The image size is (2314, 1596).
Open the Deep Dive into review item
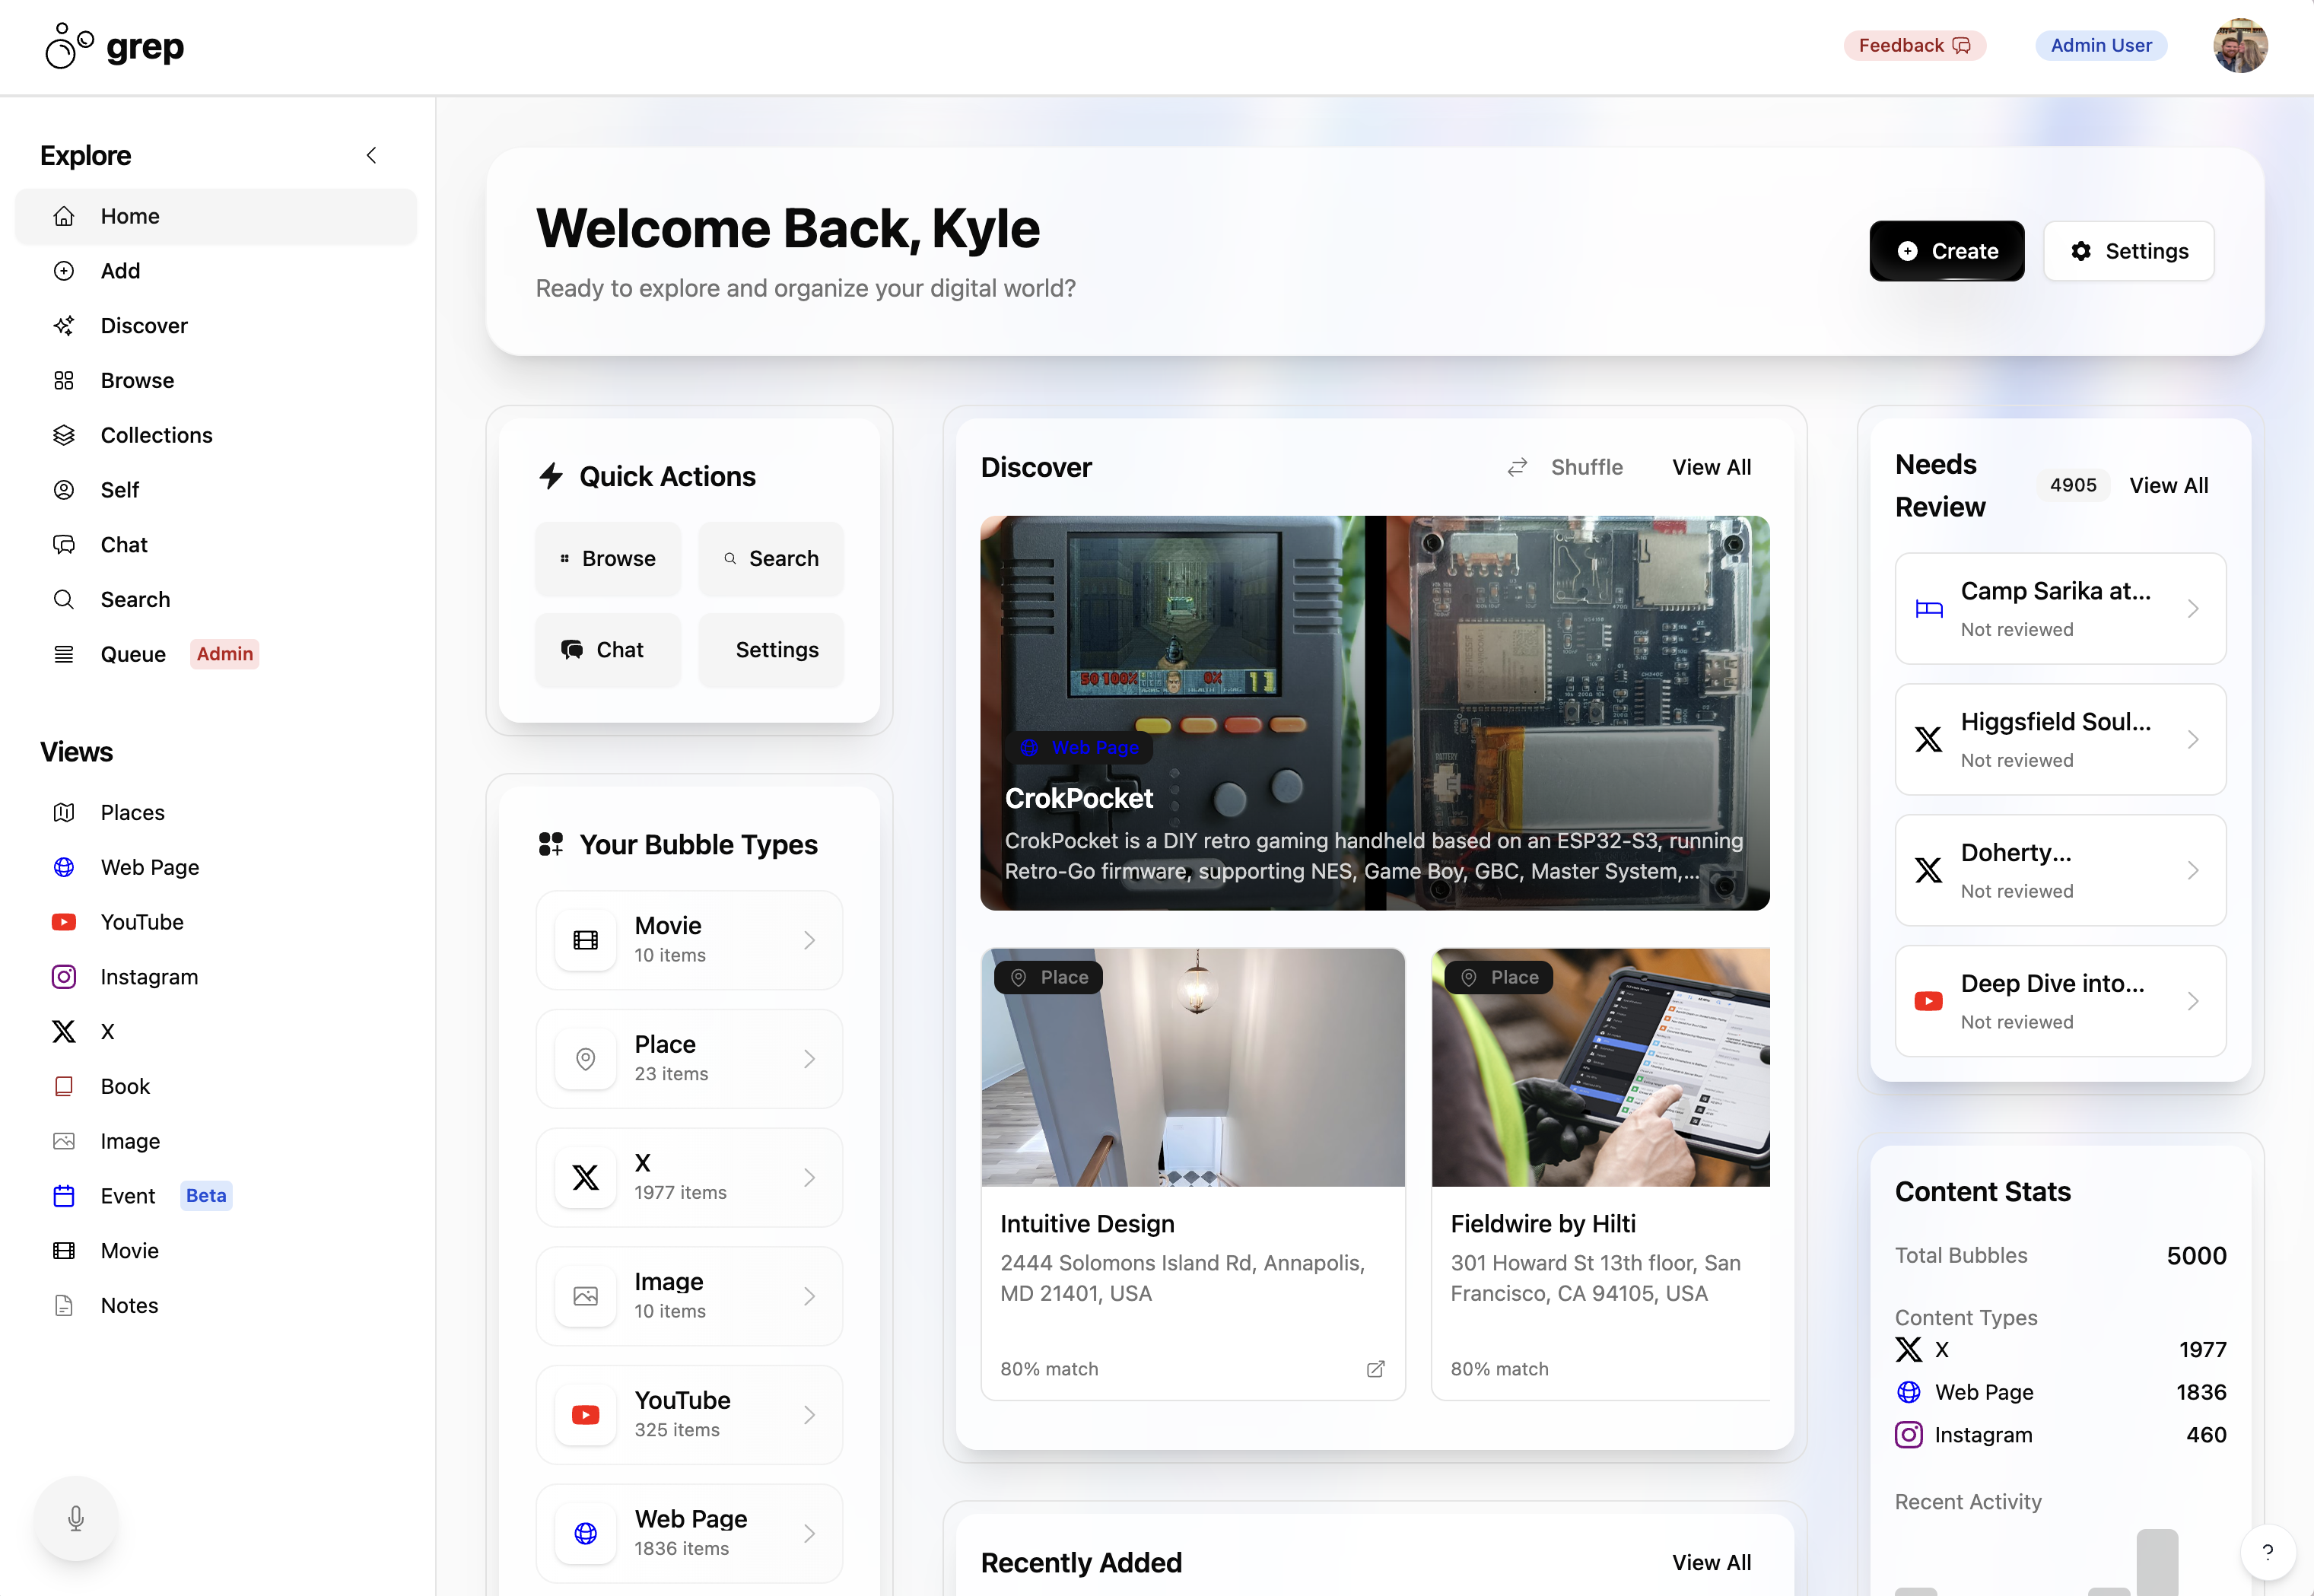click(2060, 1001)
